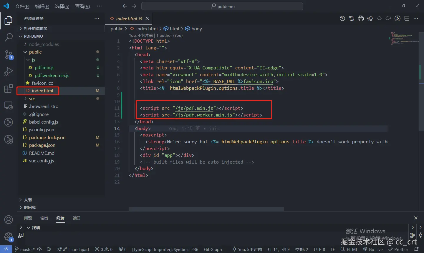Open the Search view in activity bar
The height and width of the screenshot is (253, 424).
click(9, 37)
